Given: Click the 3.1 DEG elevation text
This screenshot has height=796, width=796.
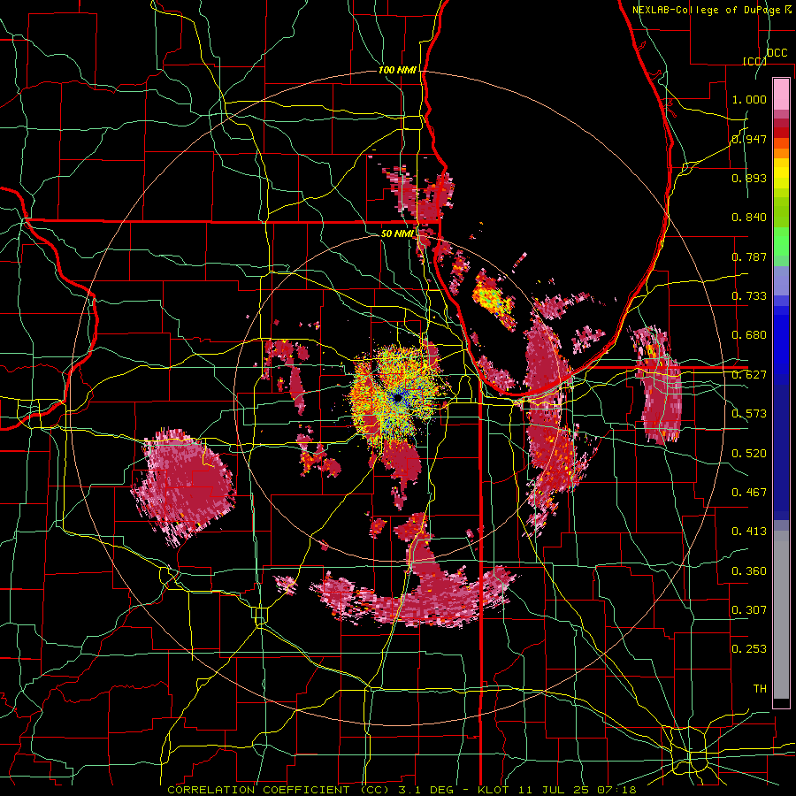Looking at the screenshot, I should pos(425,790).
